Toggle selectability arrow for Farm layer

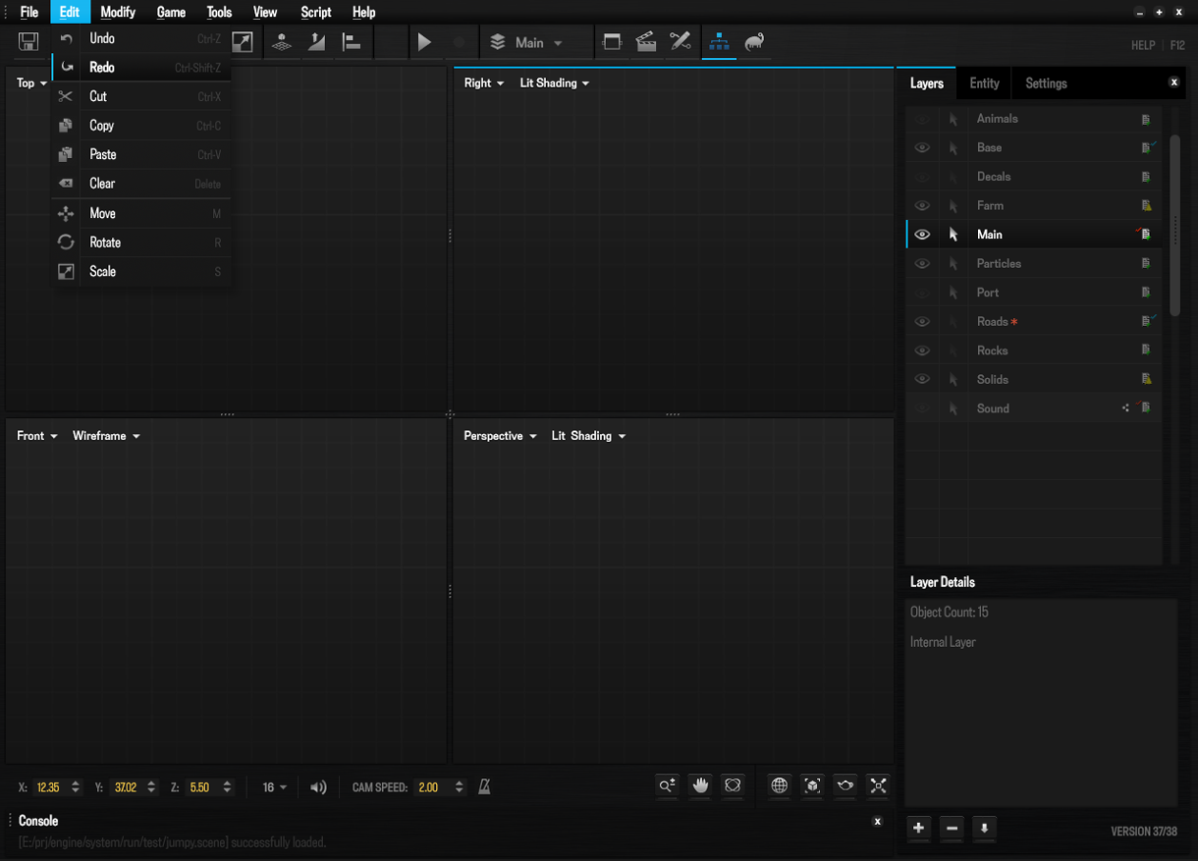953,206
